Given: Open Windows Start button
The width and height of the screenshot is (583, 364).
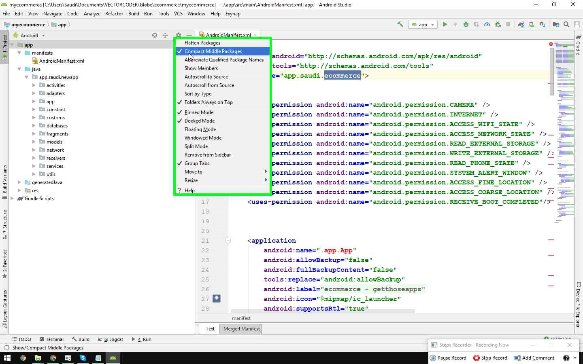Looking at the screenshot, I should pyautogui.click(x=7, y=358).
